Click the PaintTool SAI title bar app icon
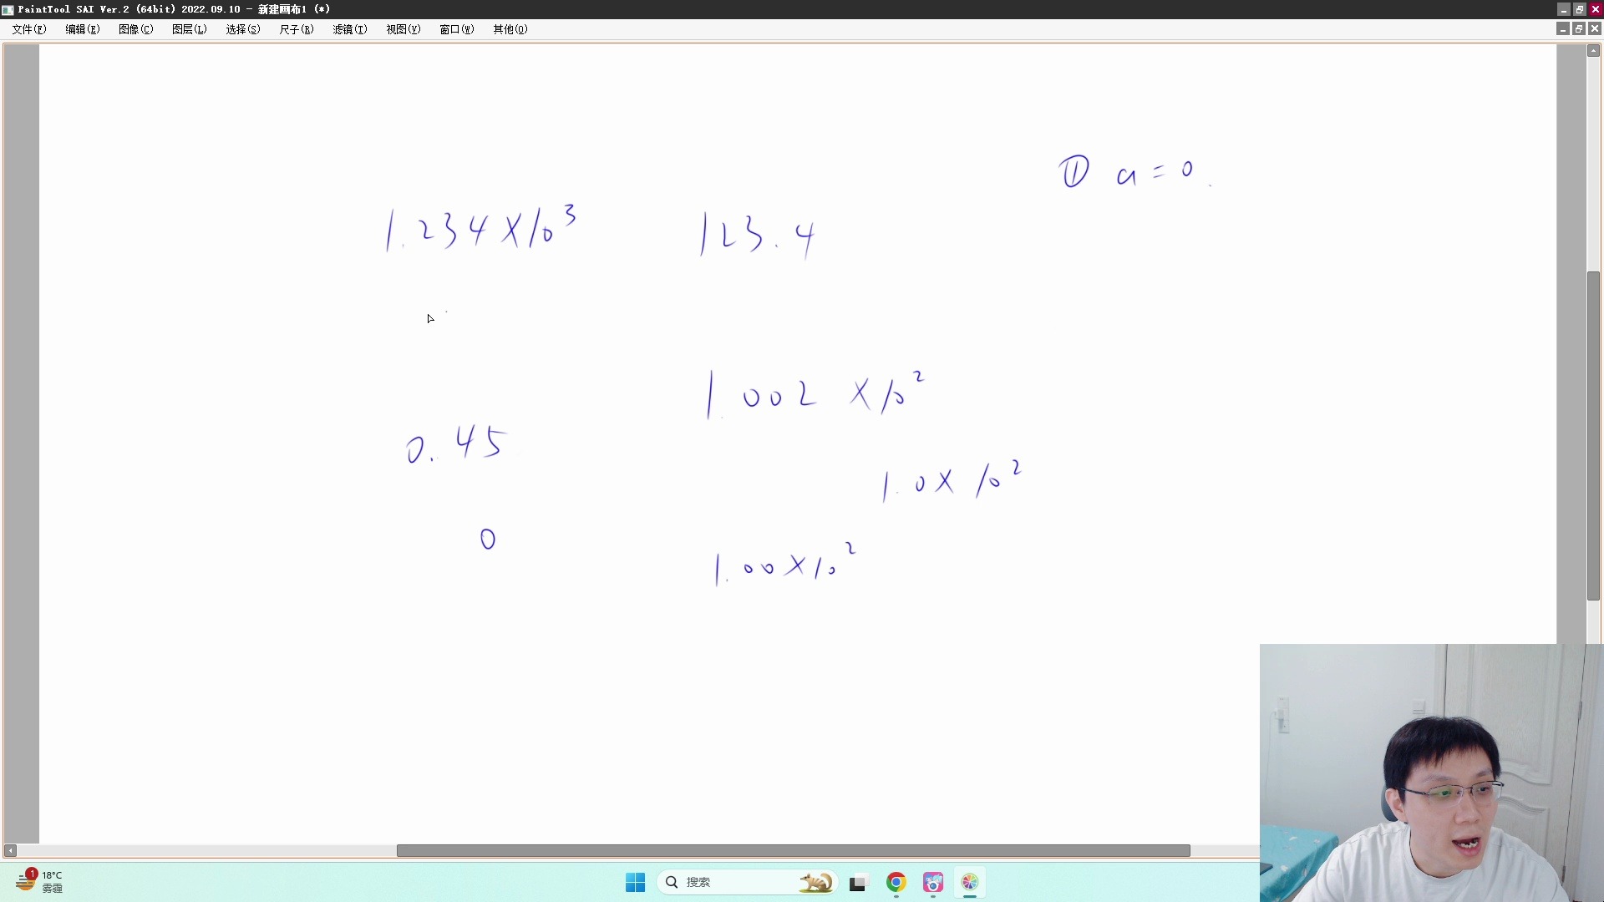This screenshot has width=1604, height=902. tap(8, 9)
